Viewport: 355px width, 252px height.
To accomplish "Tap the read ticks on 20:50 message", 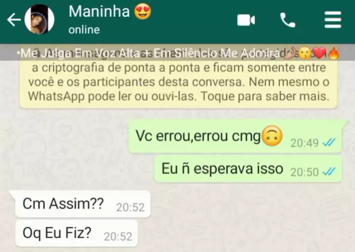I will coord(329,172).
